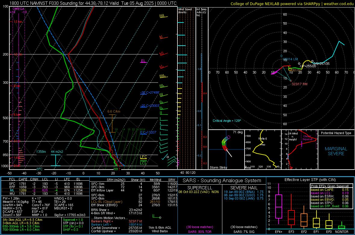Image resolution: width=355 pixels, height=235 pixels.
Task: Click the PW = 1.28in value
Action: 11,198
